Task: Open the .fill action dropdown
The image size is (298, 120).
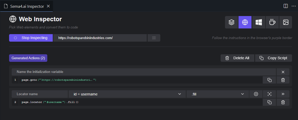Action: [x=218, y=94]
